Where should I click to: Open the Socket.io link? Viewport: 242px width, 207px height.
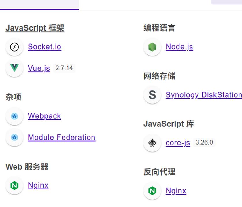tap(44, 47)
